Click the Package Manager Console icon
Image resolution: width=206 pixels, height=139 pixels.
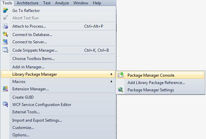(121, 75)
